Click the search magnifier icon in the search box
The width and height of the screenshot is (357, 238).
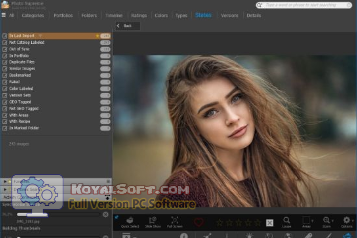[259, 5]
